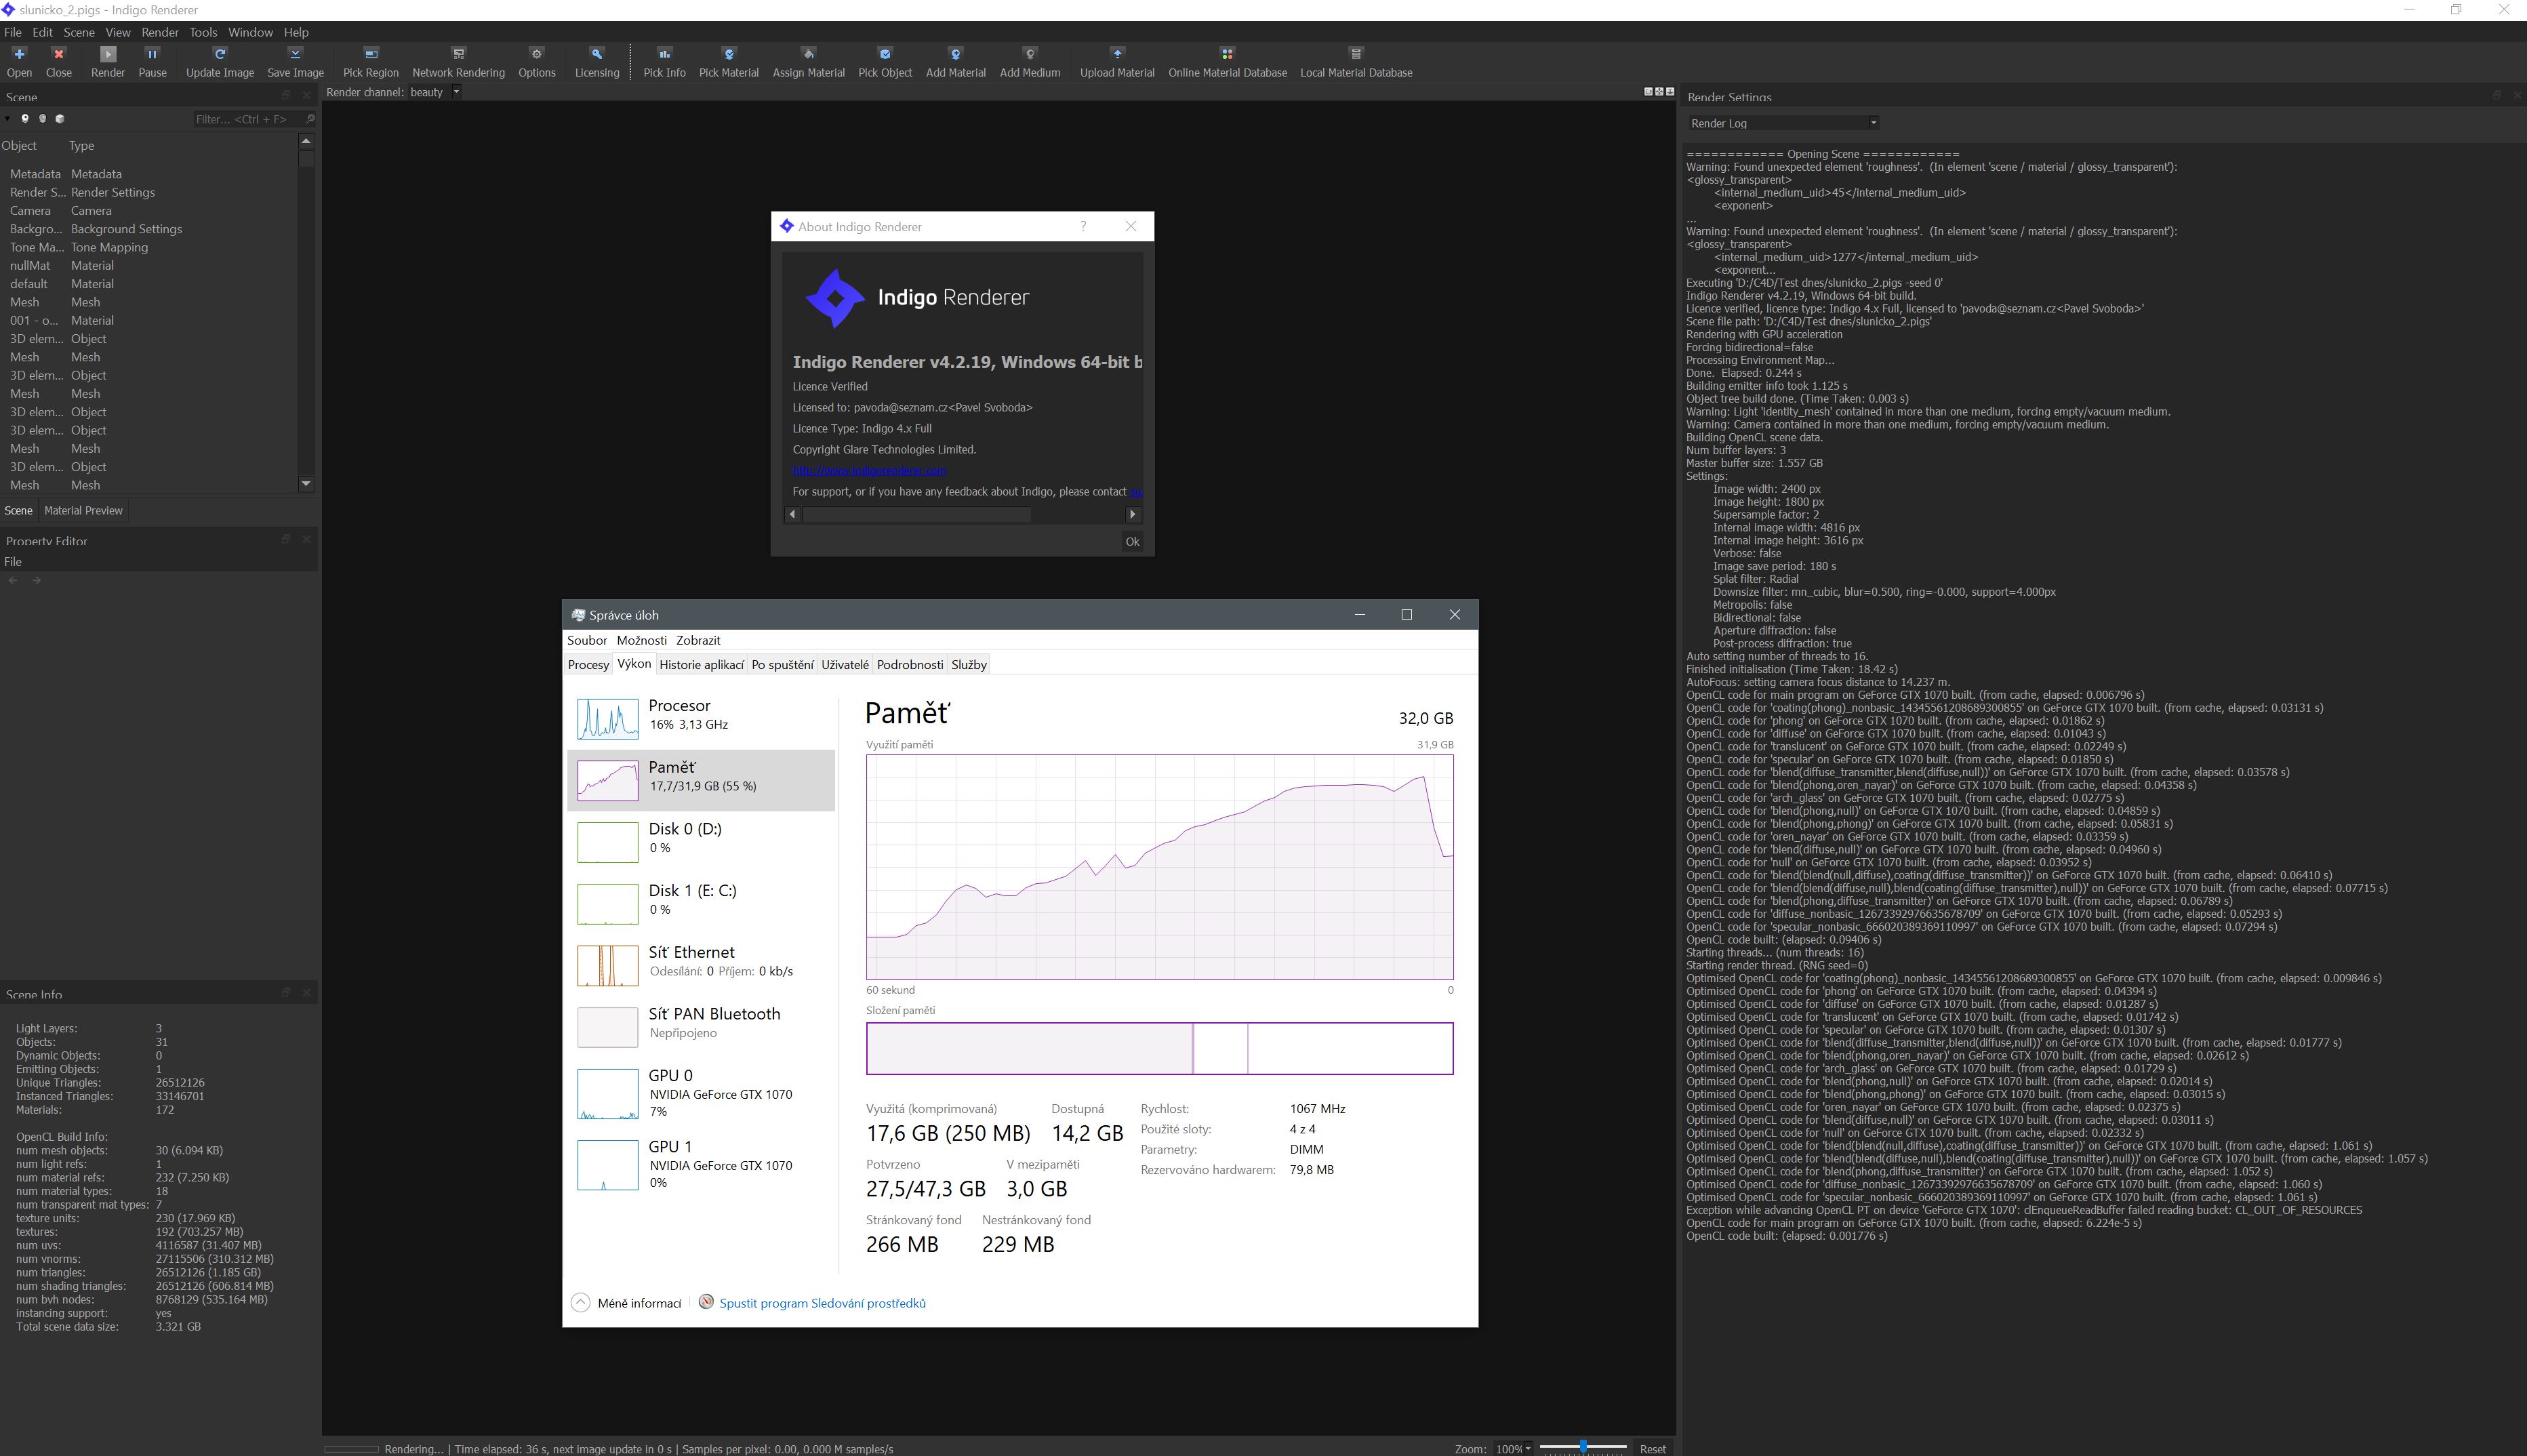Select the Pick Object tool
The image size is (2527, 1456).
coord(885,61)
